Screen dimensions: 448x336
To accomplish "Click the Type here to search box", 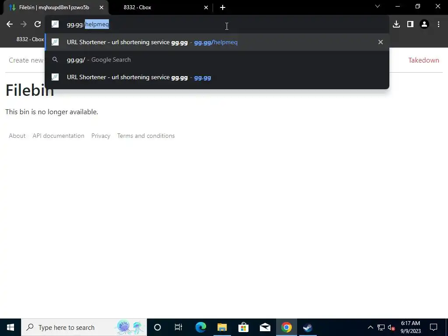I will pos(84,327).
